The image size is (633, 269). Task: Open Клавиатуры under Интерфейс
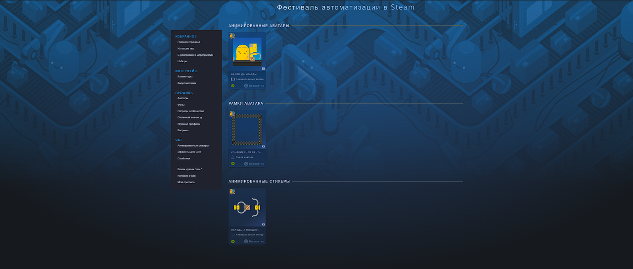(x=185, y=77)
